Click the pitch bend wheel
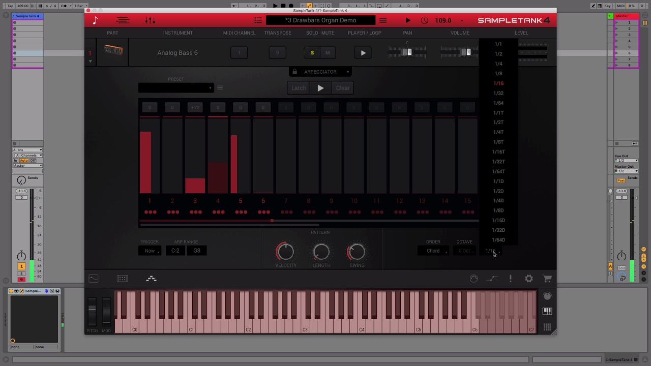Viewport: 651px width, 366px height. (92, 311)
